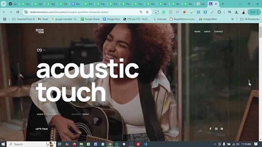
Task: Open the Google Docs bookmark
Action: pyautogui.click(x=111, y=19)
